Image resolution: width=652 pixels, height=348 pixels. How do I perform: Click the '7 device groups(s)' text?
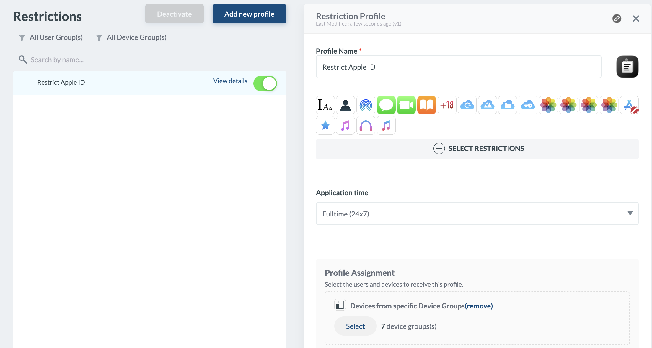click(409, 326)
